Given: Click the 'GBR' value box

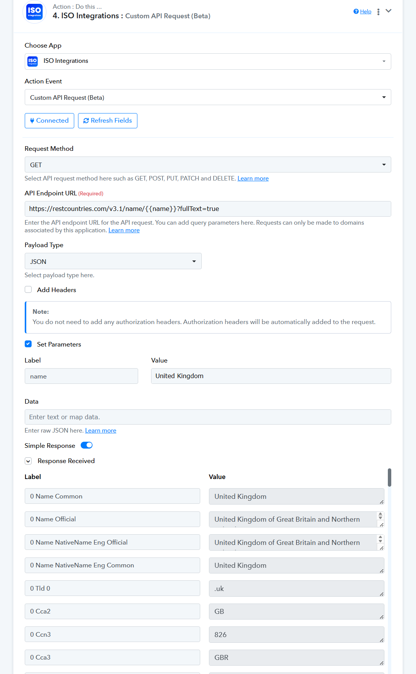Looking at the screenshot, I should [296, 658].
